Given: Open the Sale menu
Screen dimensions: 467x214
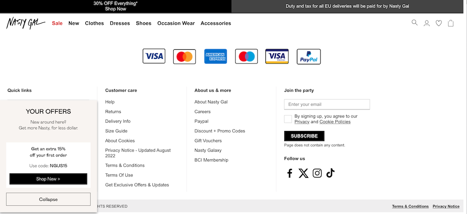Looking at the screenshot, I should (57, 23).
